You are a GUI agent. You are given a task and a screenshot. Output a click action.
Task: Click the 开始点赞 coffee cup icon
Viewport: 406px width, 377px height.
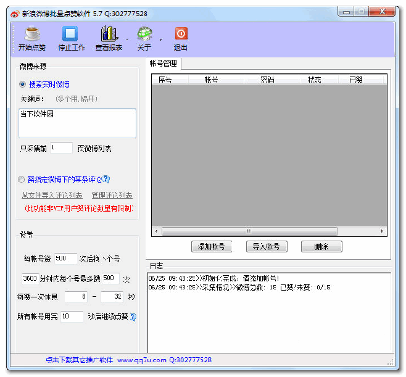click(x=32, y=34)
